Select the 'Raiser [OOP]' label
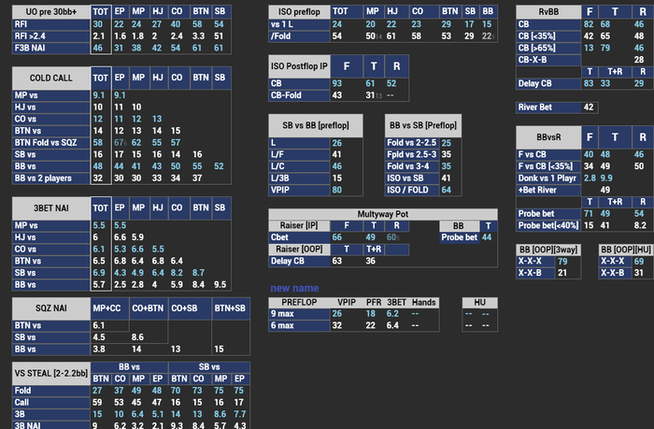 coord(299,250)
